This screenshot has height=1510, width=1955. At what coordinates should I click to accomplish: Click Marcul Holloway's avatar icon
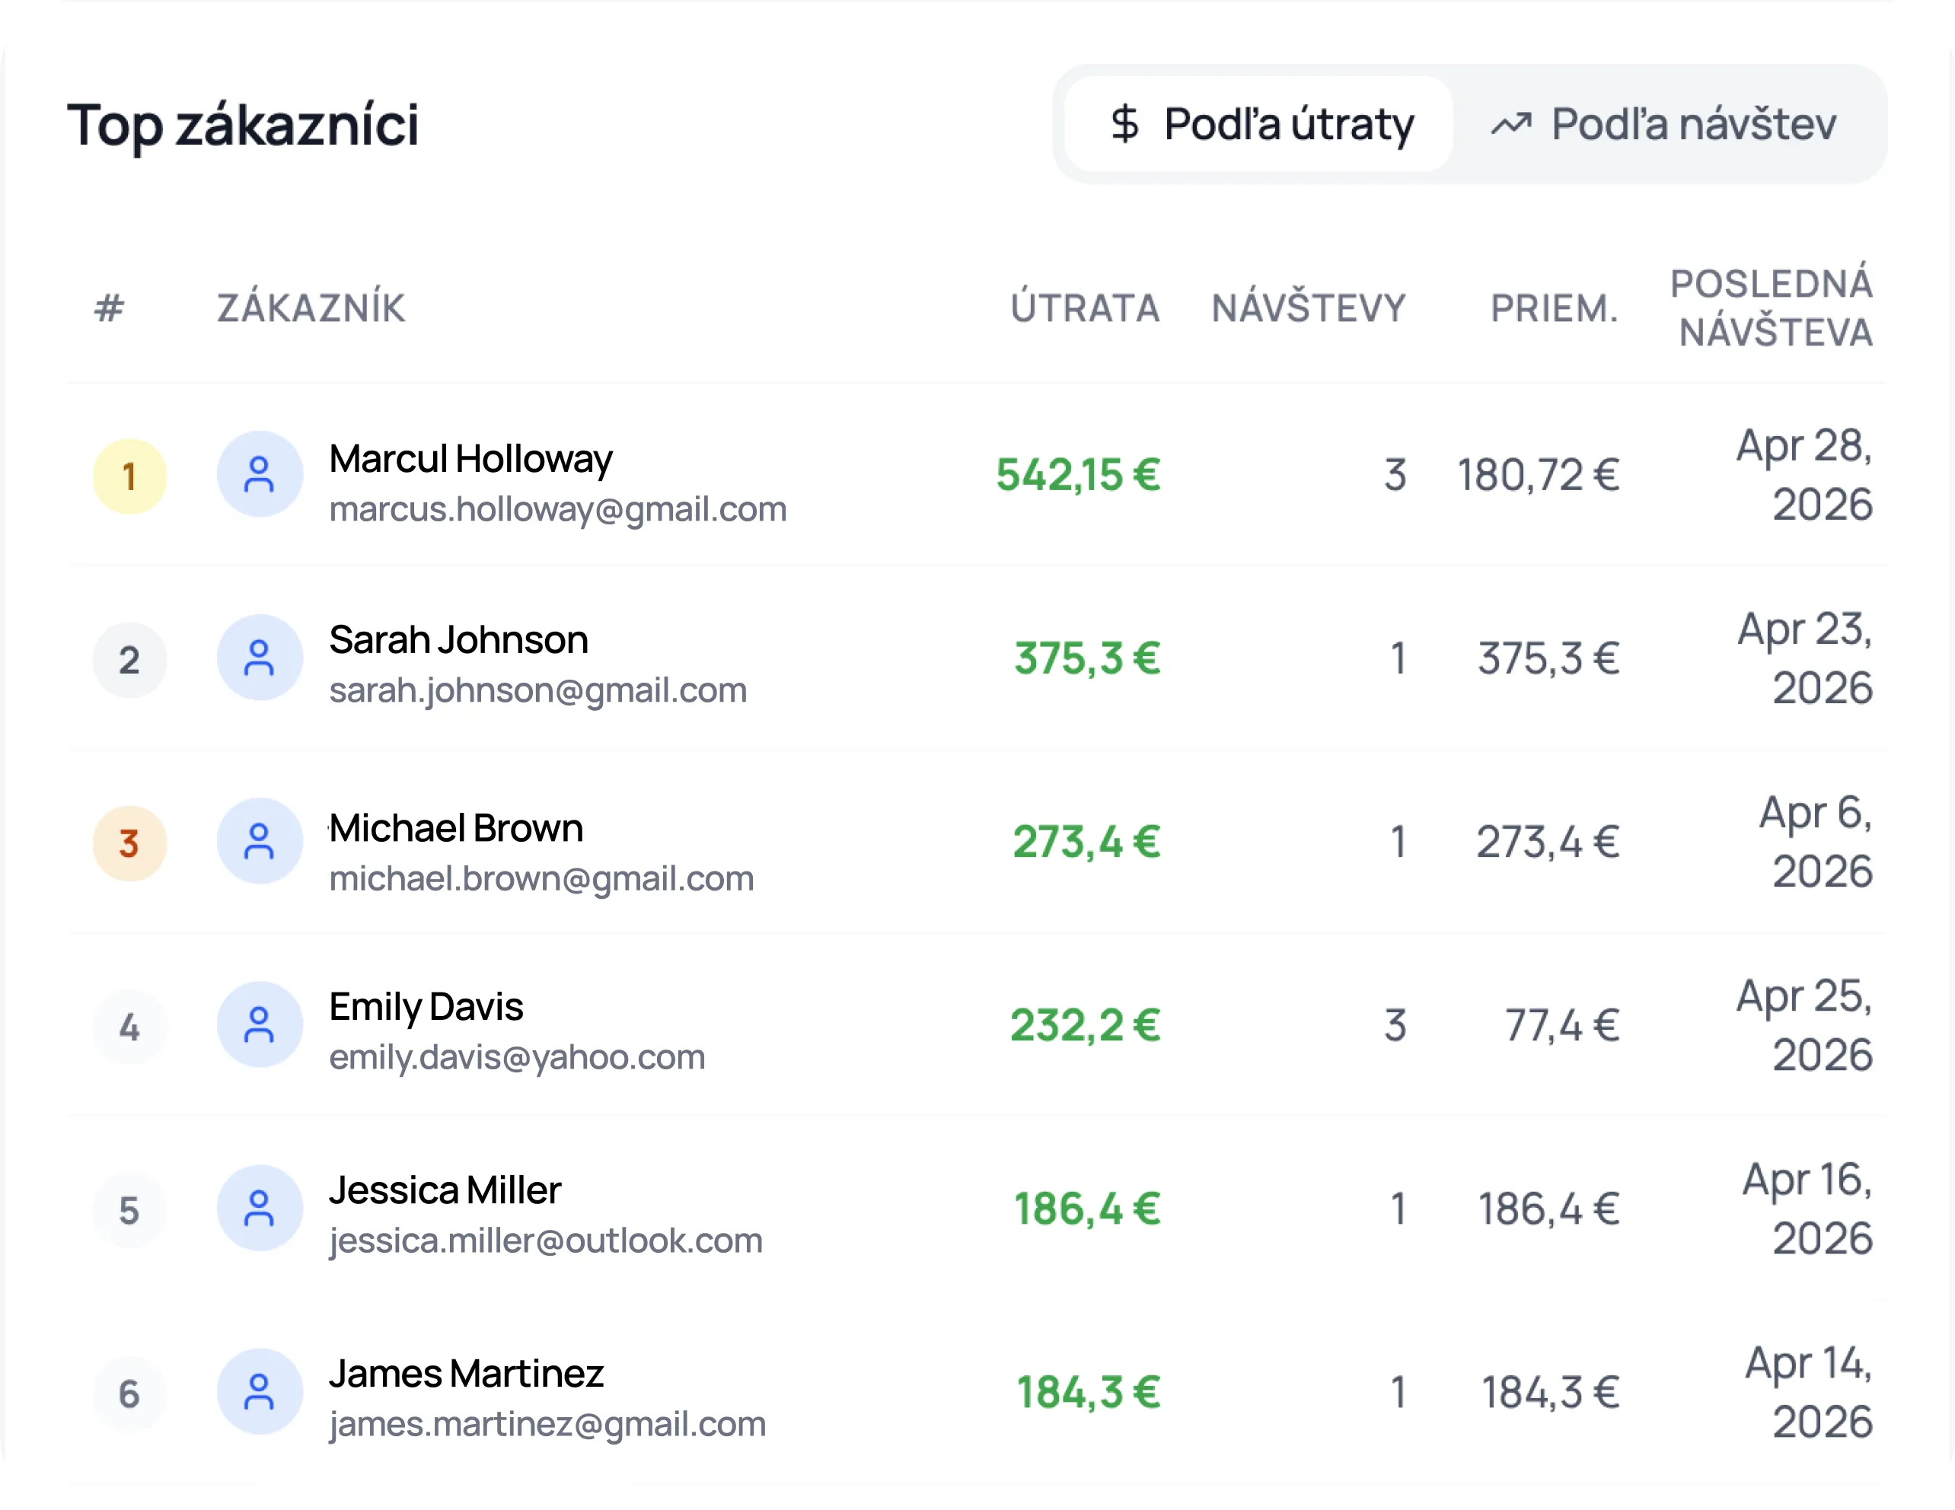pos(260,474)
